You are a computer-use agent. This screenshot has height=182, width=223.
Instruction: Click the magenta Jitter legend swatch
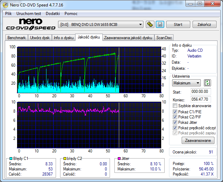[x=119, y=159]
